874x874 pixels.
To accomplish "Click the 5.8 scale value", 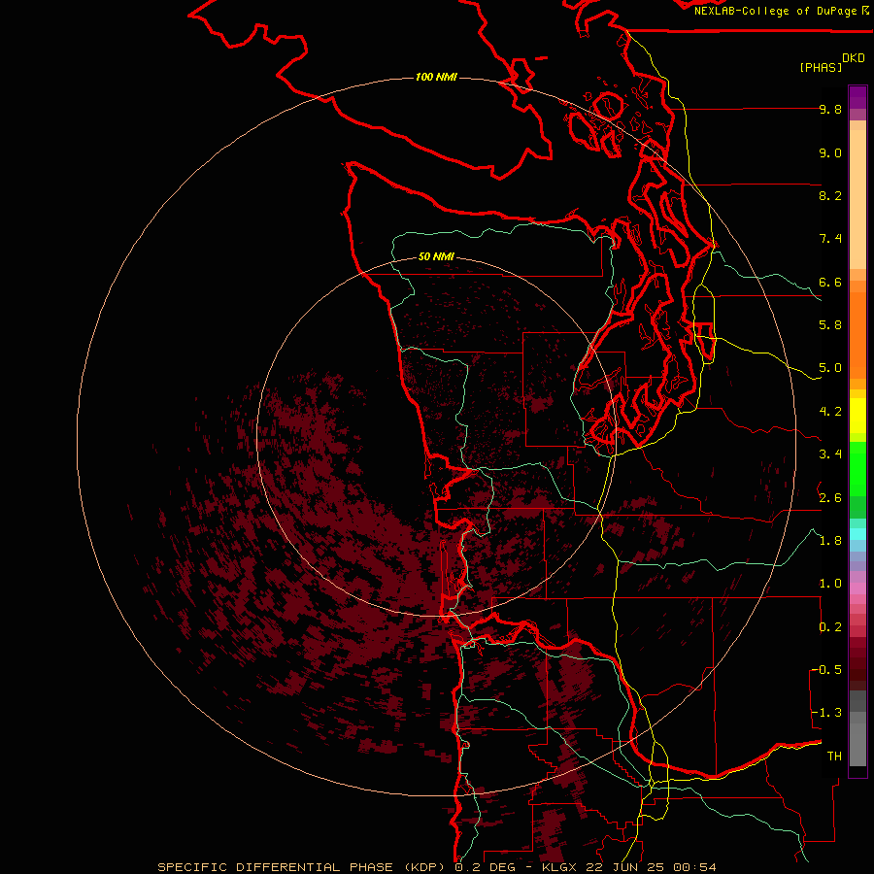I will coord(830,325).
